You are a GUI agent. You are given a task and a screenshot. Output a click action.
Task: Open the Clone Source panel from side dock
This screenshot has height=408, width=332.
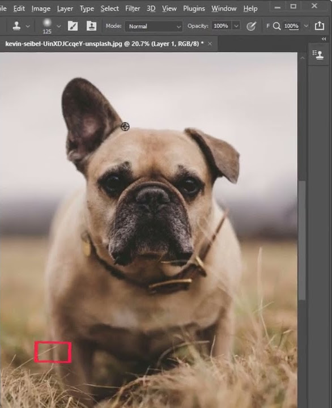click(318, 54)
